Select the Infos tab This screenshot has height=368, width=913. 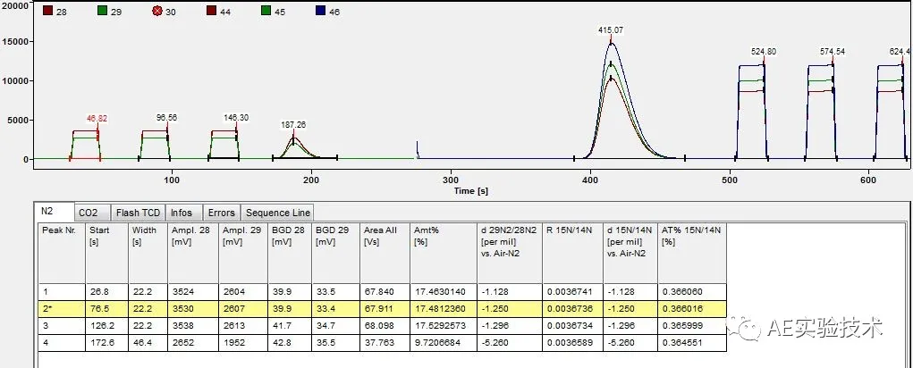(182, 213)
